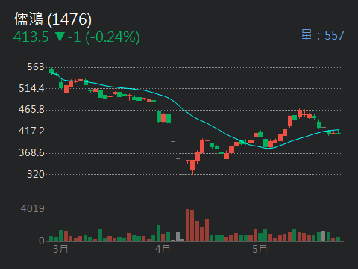Click the 563 price axis label
This screenshot has width=358, height=269.
tap(36, 67)
